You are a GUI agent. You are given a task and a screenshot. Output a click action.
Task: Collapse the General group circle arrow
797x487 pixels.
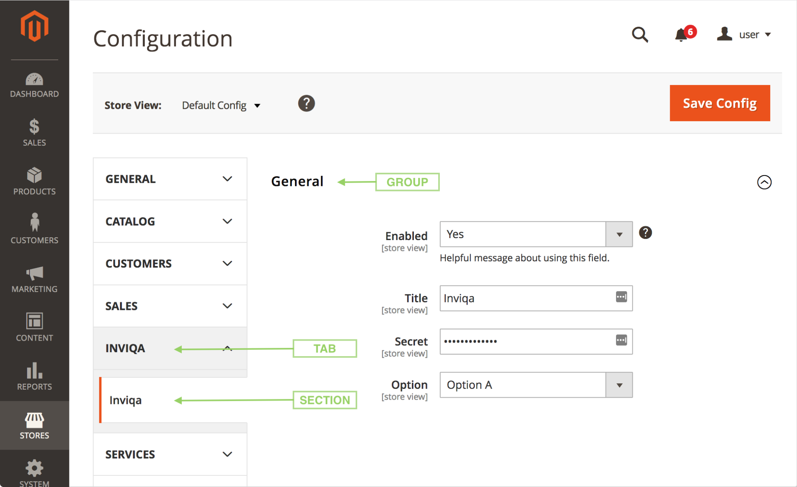764,182
